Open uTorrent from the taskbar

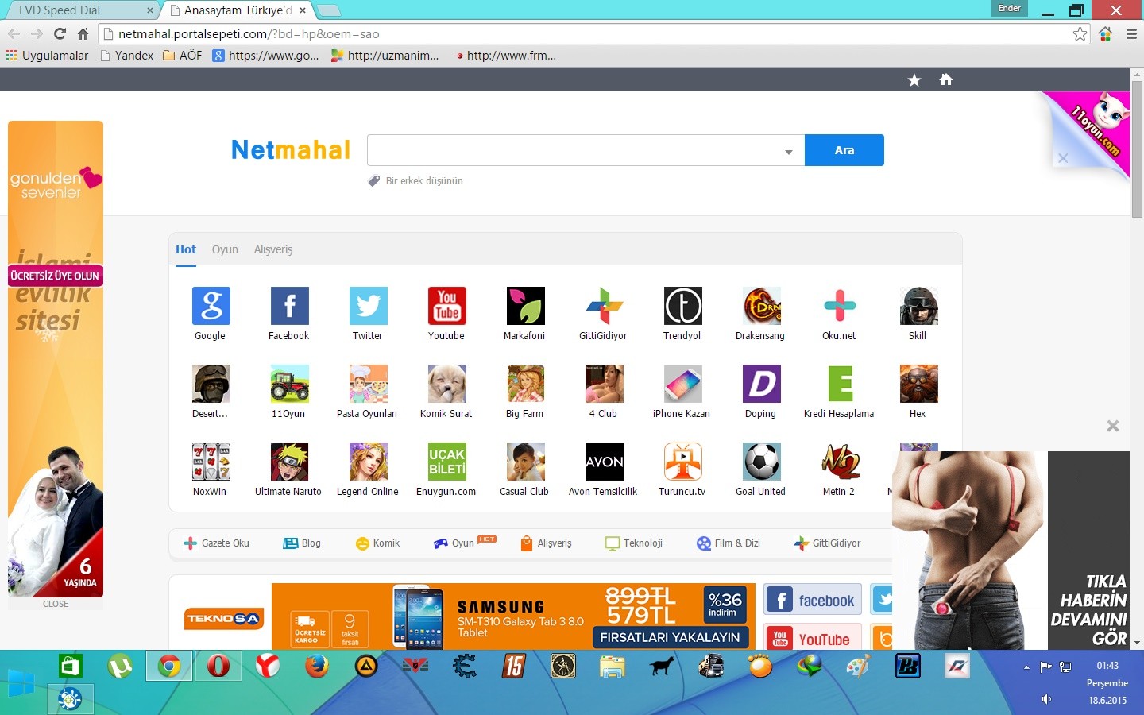coord(120,666)
